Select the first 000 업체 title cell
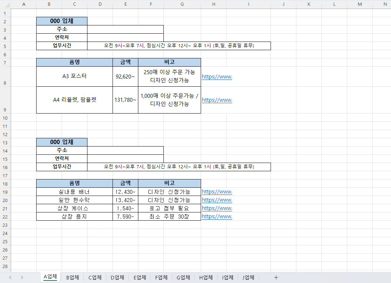This screenshot has height=283, width=391. click(x=61, y=21)
